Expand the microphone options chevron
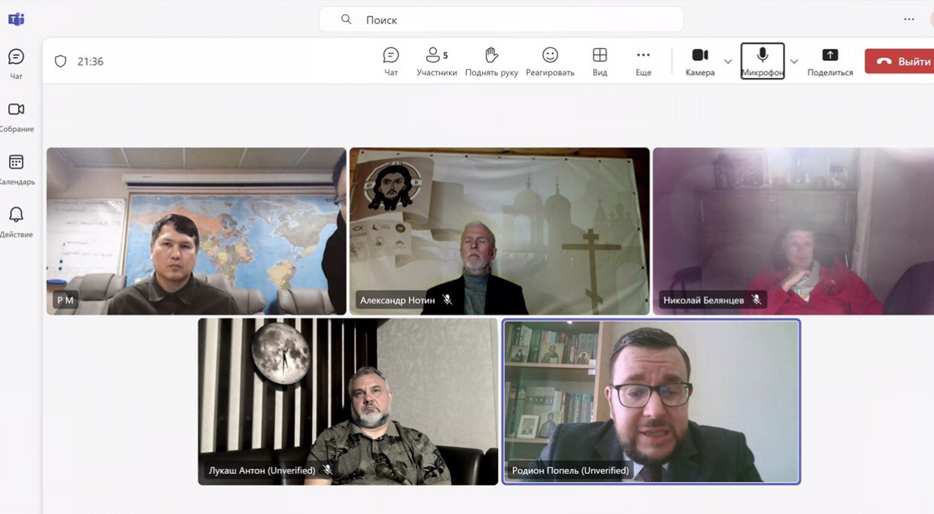 [x=793, y=62]
